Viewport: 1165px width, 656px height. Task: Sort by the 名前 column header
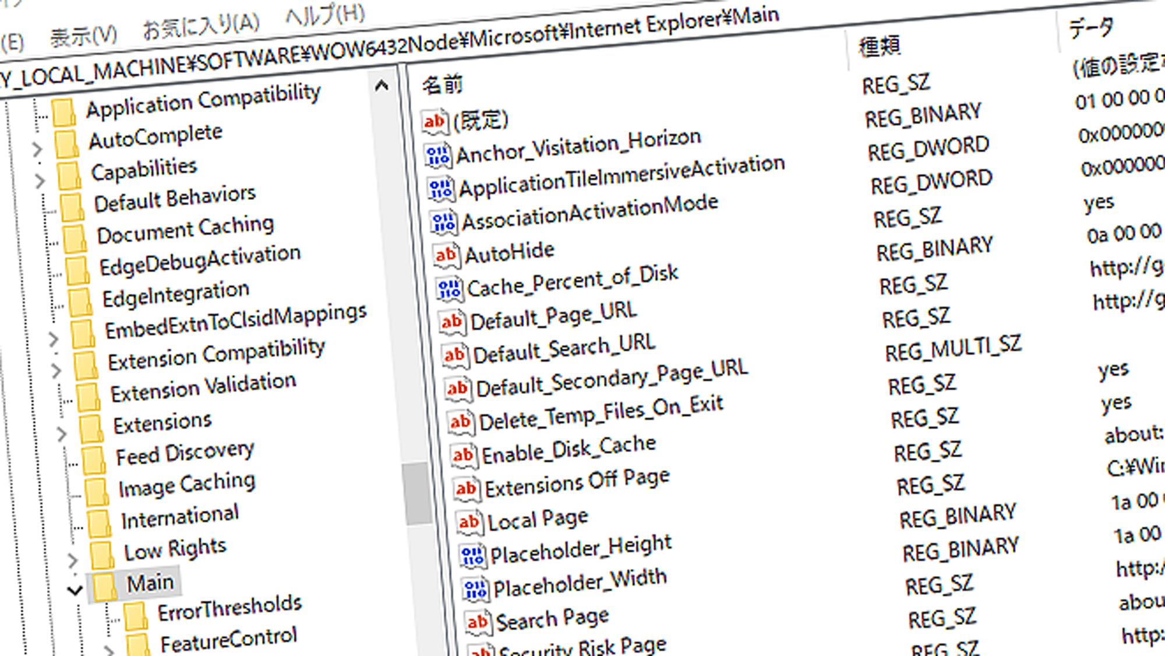click(443, 85)
